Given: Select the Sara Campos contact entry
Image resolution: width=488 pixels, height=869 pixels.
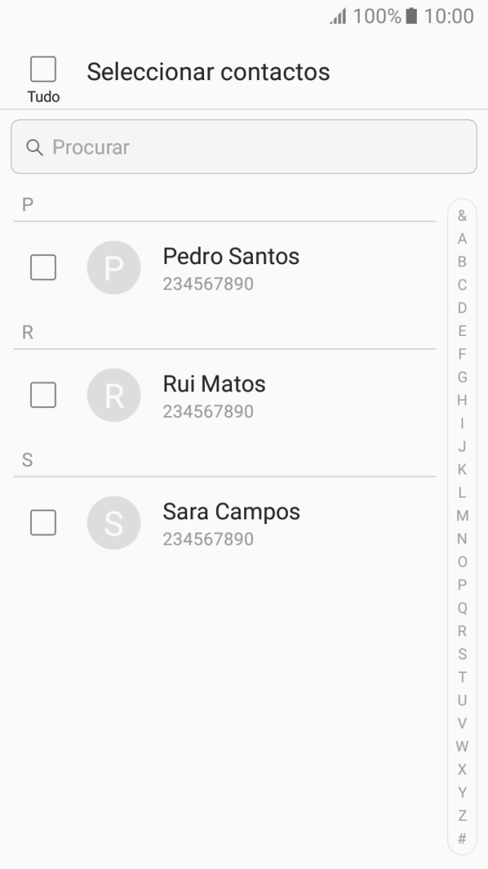Looking at the screenshot, I should 231,523.
